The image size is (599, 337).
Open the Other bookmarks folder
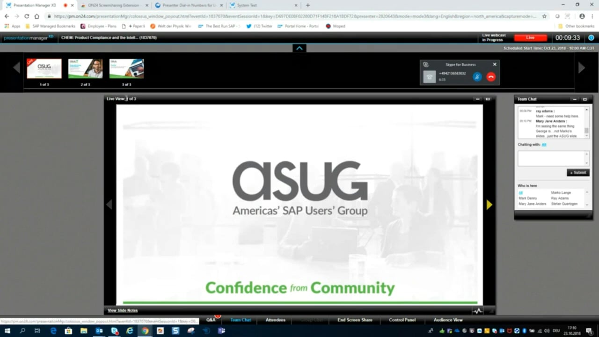pyautogui.click(x=576, y=26)
